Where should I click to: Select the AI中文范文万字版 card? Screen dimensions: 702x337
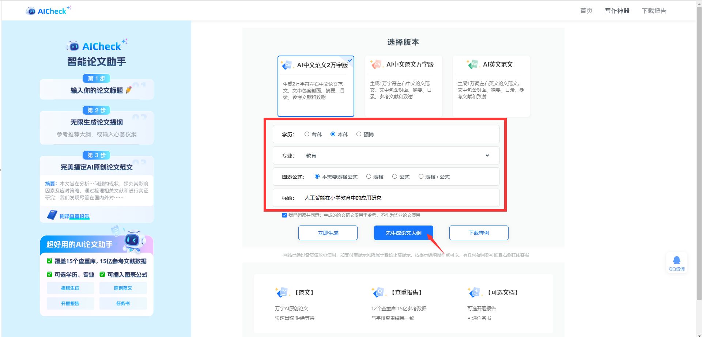click(x=403, y=86)
